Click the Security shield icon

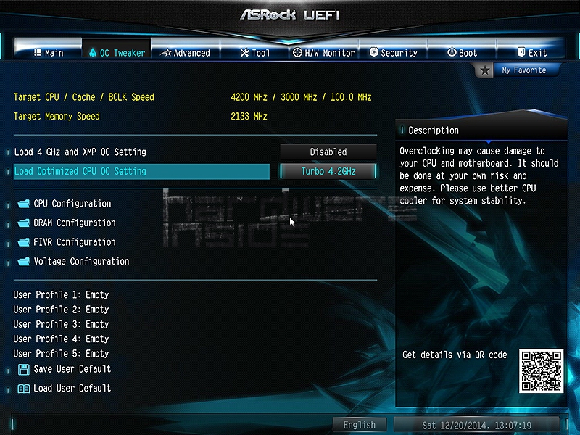(x=374, y=52)
